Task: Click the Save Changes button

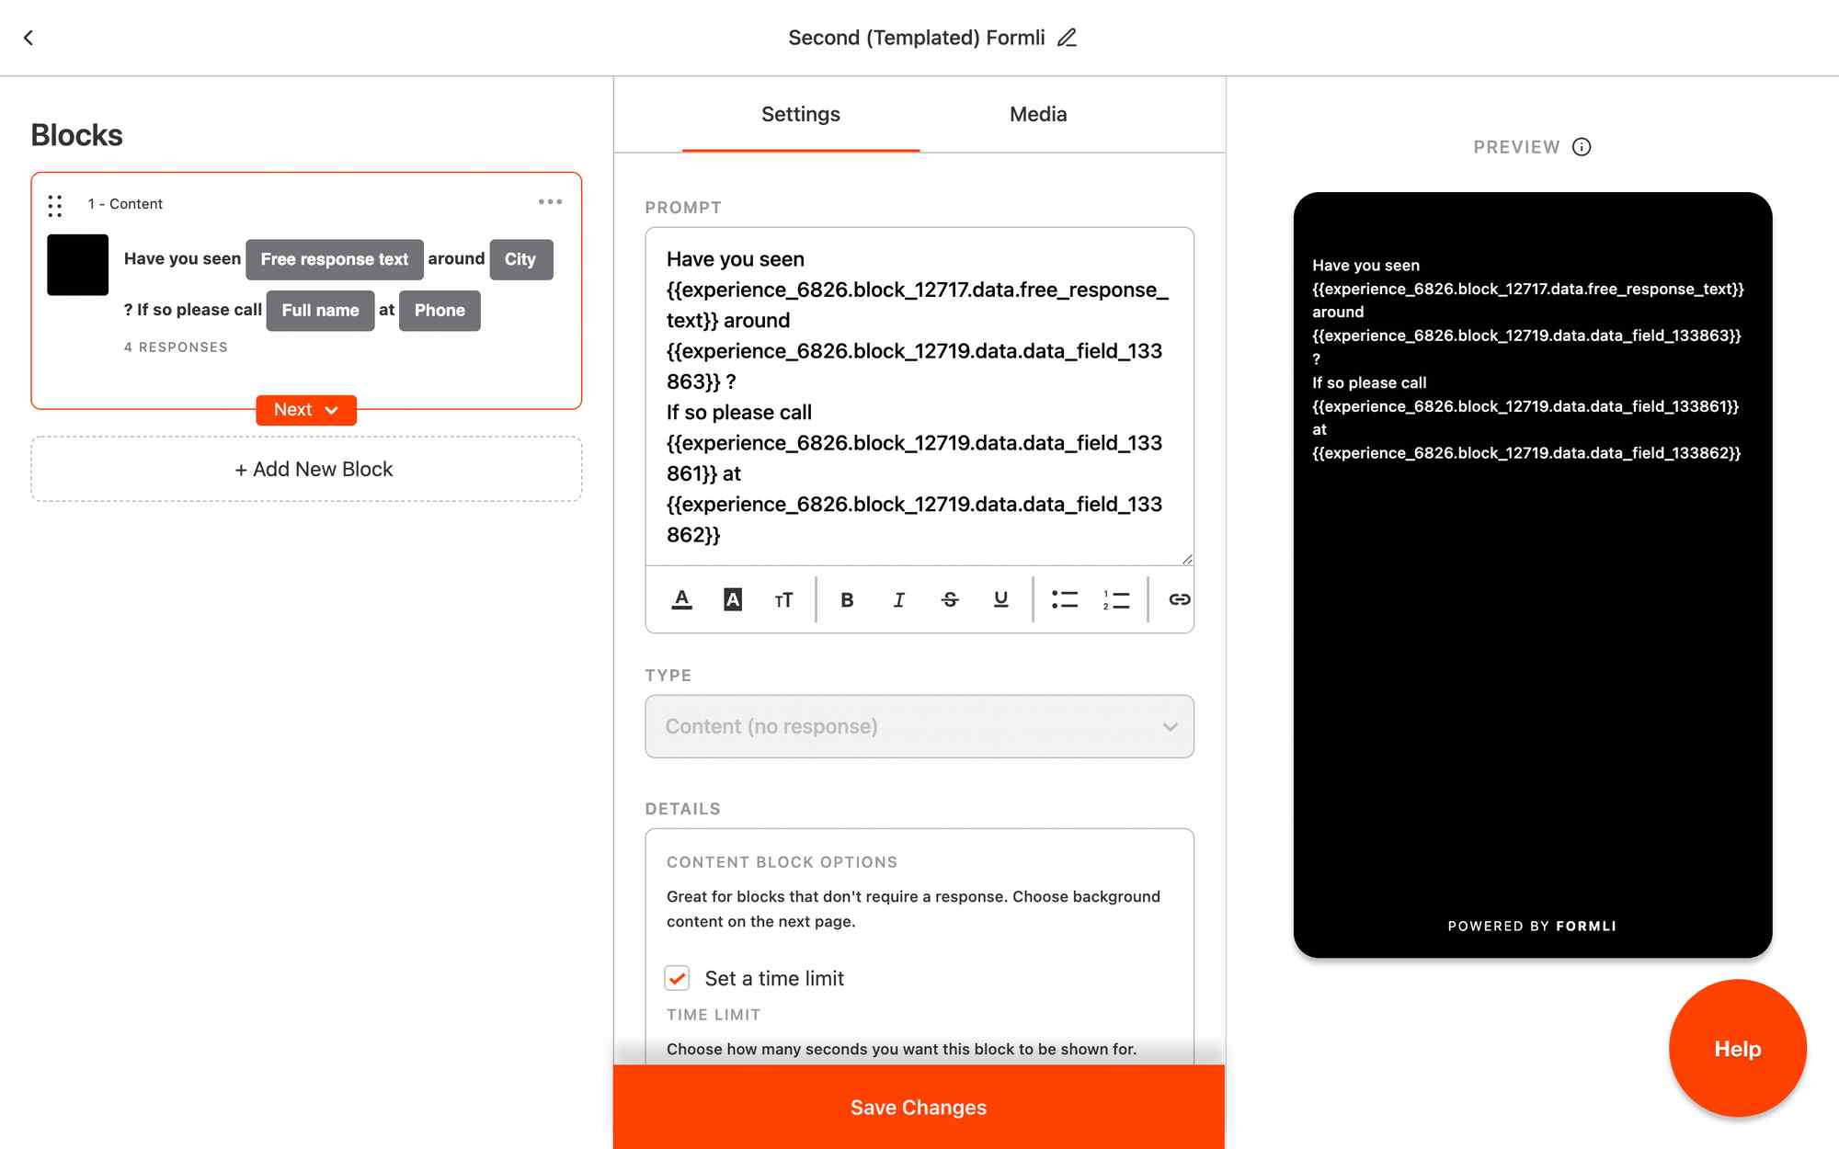Action: pos(919,1107)
